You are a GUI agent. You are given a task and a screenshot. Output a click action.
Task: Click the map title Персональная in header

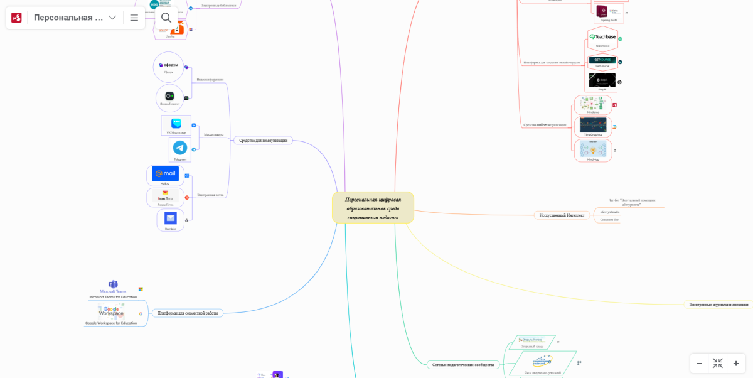coord(69,18)
